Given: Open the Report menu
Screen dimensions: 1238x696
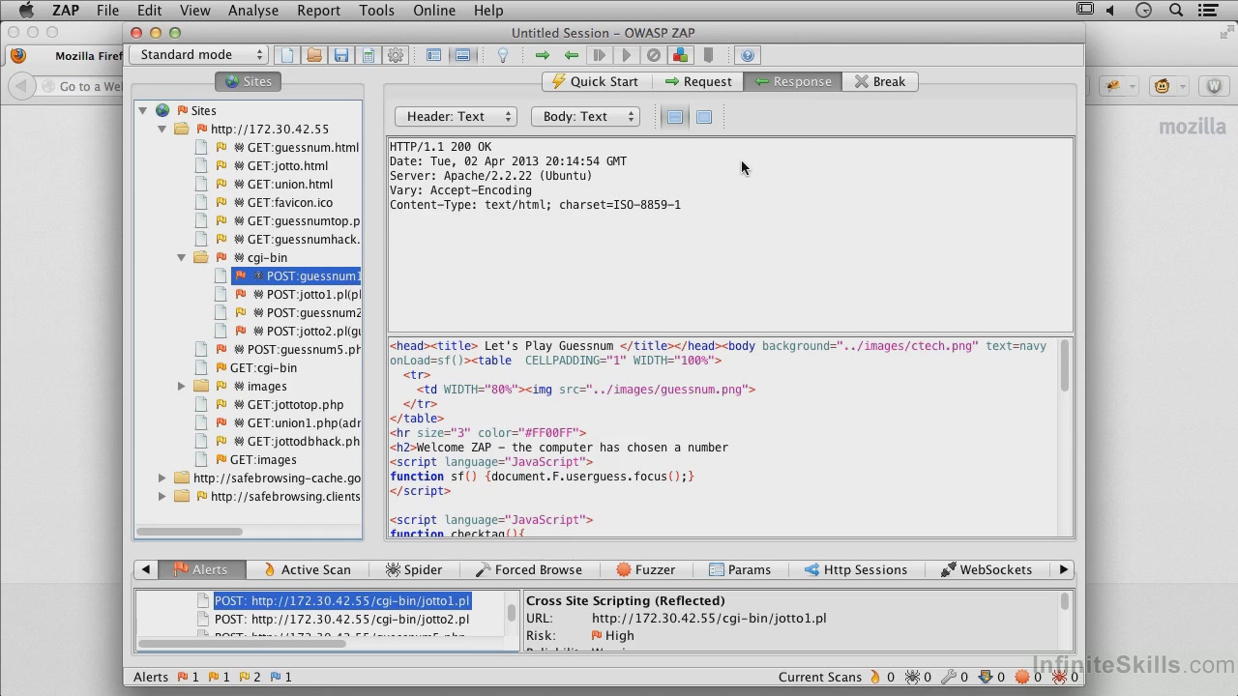Looking at the screenshot, I should tap(318, 11).
